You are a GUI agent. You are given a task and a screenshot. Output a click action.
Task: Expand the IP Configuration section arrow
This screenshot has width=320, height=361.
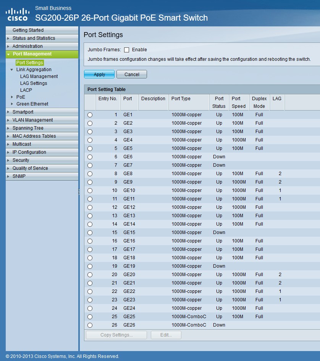coord(8,152)
